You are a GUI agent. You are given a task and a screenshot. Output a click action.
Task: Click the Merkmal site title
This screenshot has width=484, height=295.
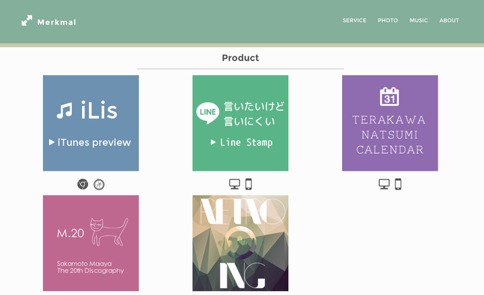pyautogui.click(x=56, y=22)
